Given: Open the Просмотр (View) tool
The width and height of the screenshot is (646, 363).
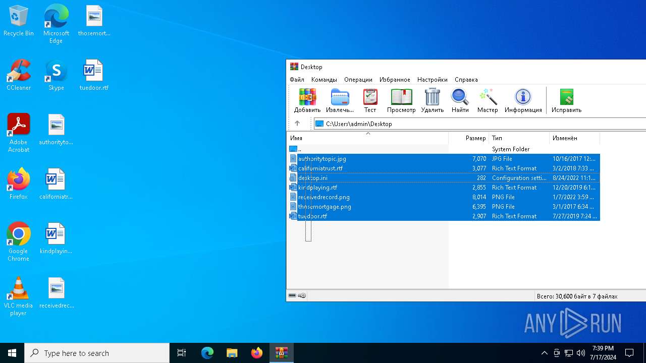Looking at the screenshot, I should 401,100.
